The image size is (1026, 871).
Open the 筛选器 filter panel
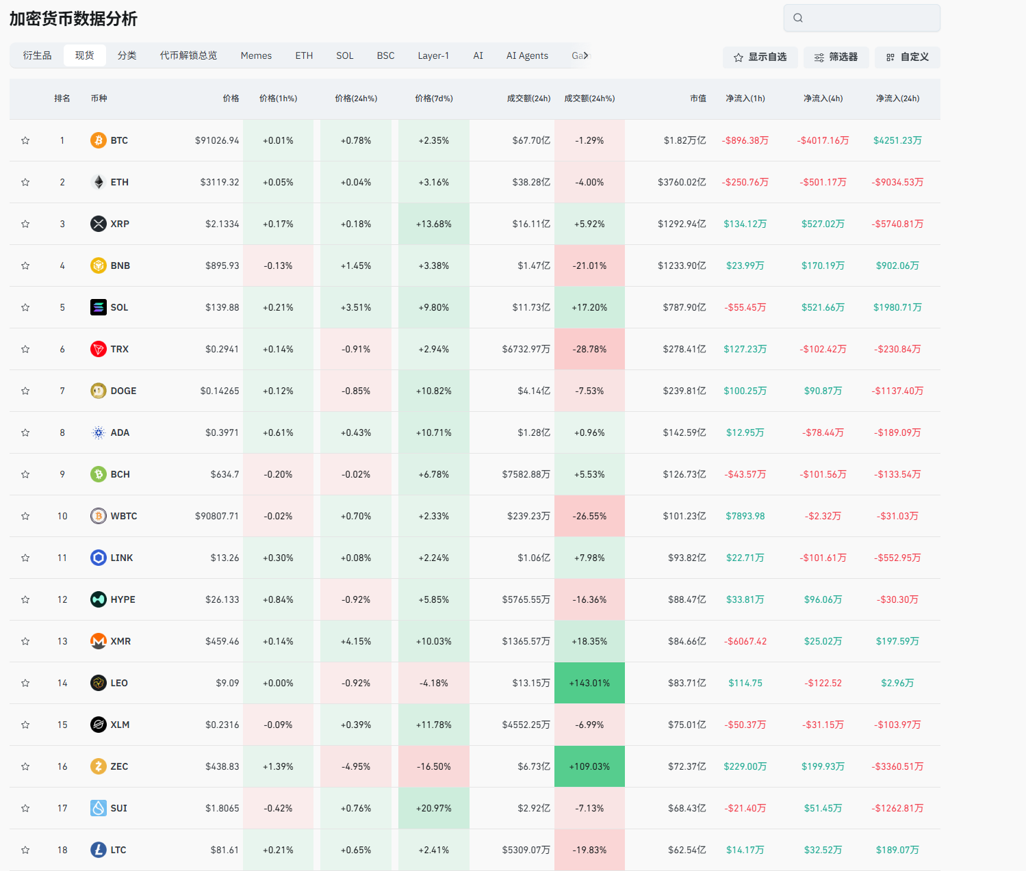(x=836, y=57)
